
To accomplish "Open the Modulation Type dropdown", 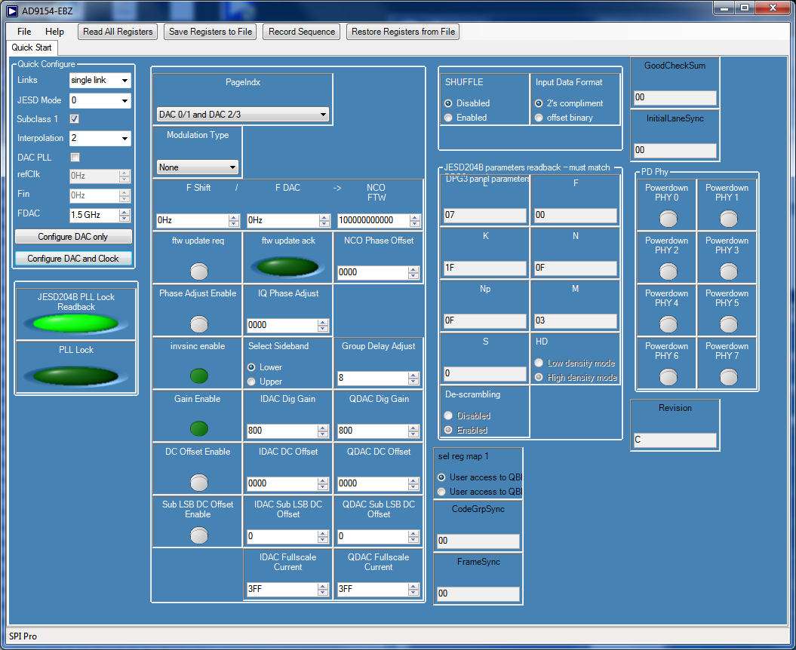I will click(x=198, y=167).
